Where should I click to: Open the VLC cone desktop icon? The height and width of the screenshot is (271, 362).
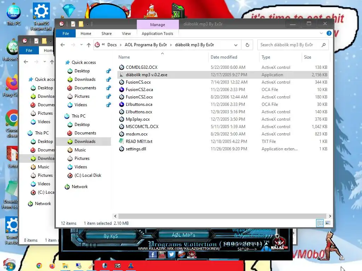(x=152, y=11)
